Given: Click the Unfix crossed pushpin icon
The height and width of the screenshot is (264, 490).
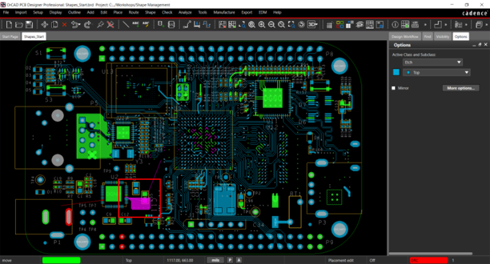Looking at the screenshot, I should (x=111, y=25).
